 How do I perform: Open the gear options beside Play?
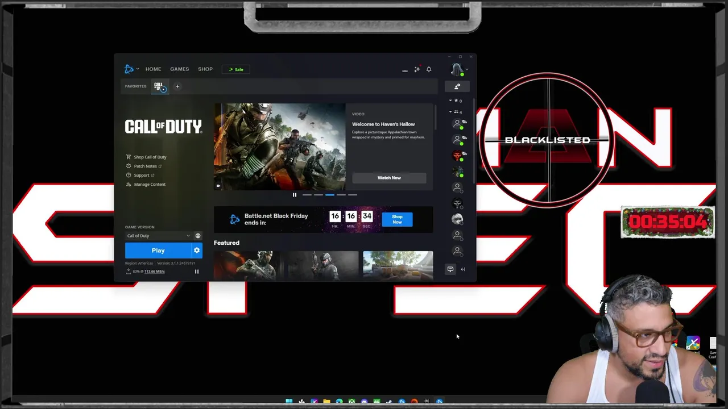[197, 251]
